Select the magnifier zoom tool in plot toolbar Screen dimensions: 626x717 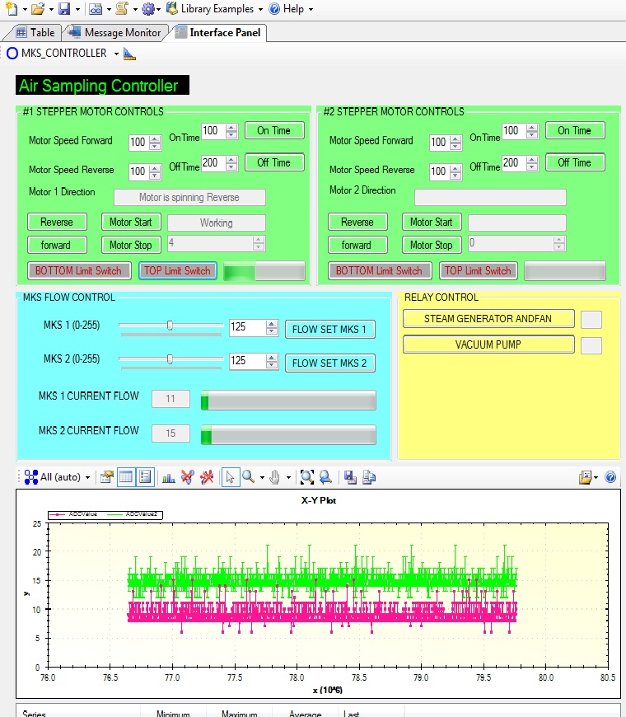pyautogui.click(x=248, y=476)
